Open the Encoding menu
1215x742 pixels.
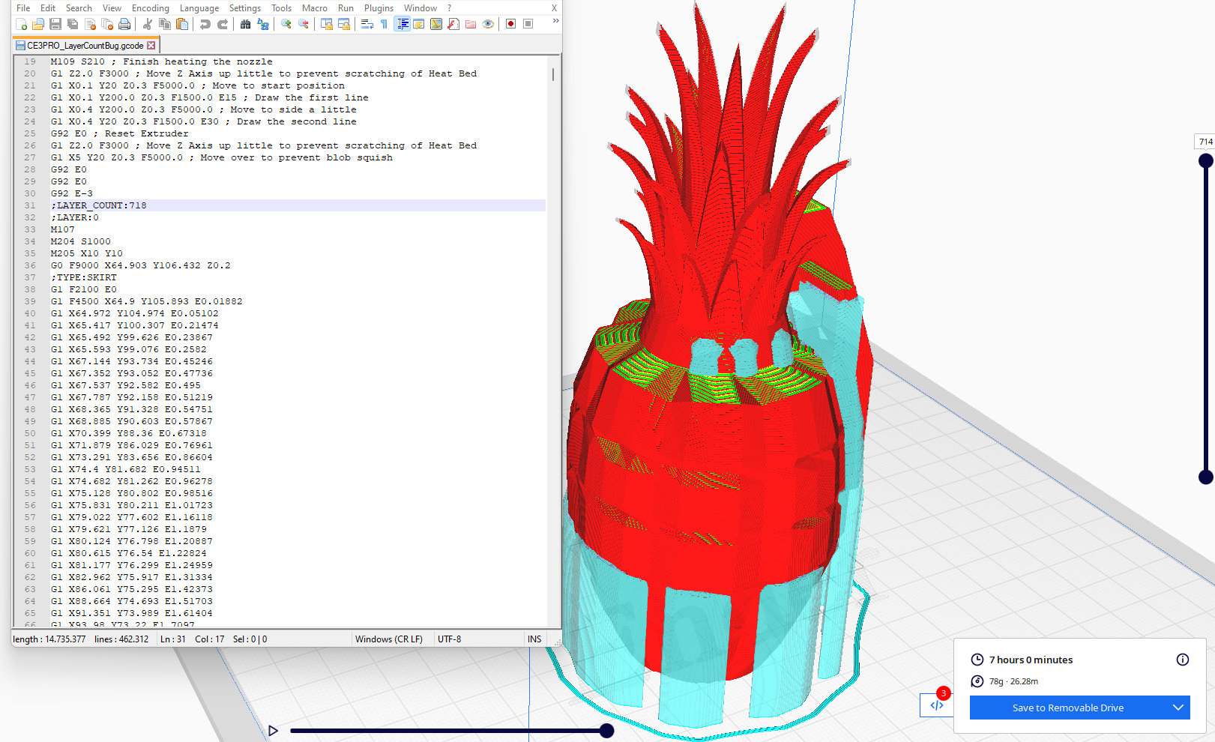coord(150,7)
